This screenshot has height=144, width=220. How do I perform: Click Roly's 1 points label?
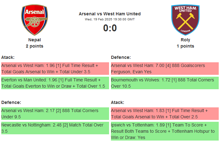[185, 46]
